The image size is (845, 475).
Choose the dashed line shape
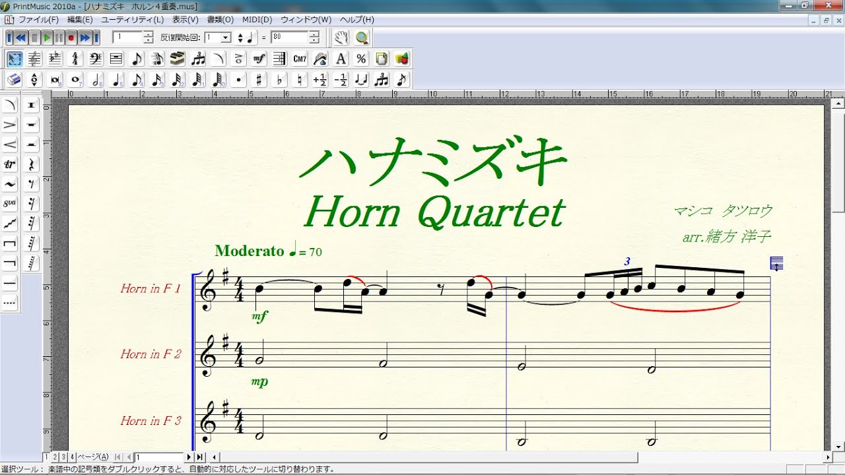point(10,303)
